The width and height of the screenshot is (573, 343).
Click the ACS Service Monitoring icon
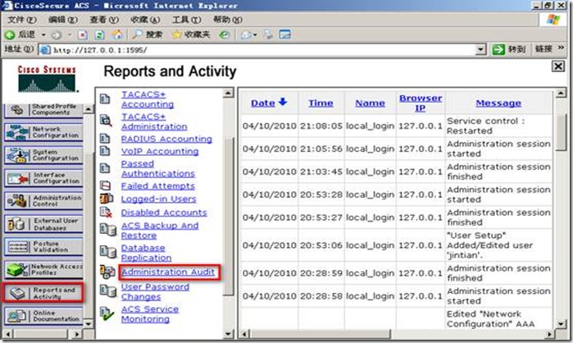107,313
